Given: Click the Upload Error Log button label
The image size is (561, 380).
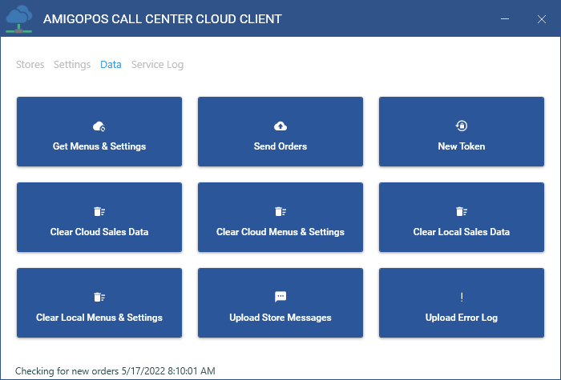Looking at the screenshot, I should tap(462, 318).
